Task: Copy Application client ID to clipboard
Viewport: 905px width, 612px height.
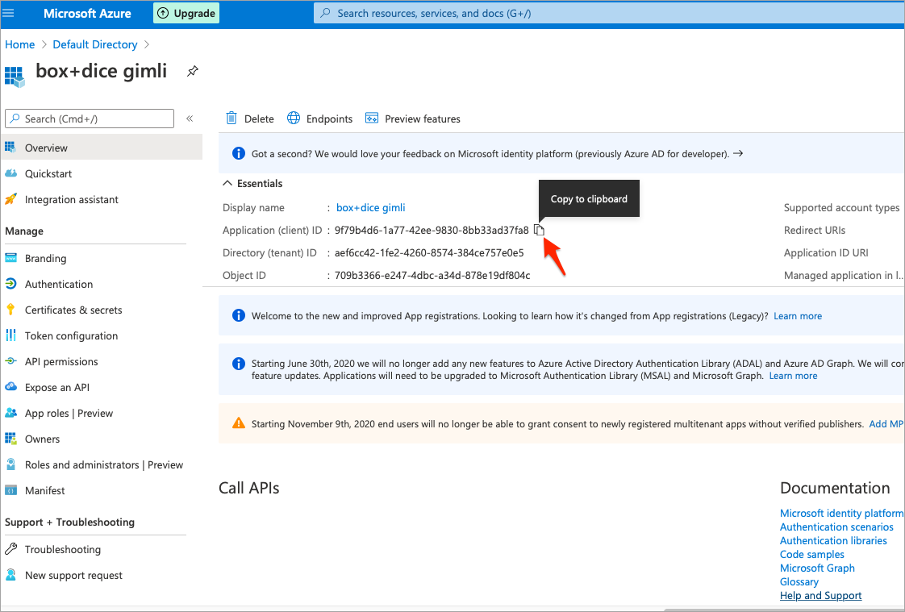Action: pyautogui.click(x=539, y=230)
